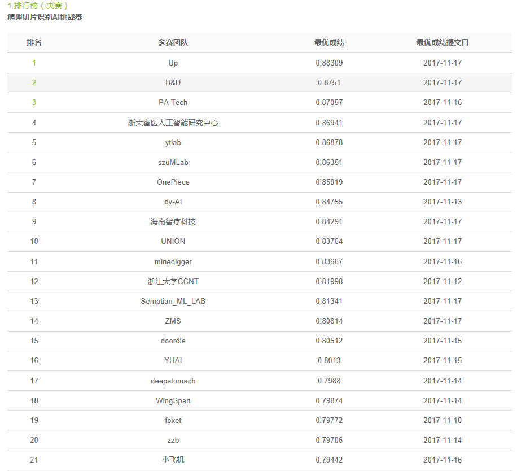Select the deepstomach team name
530x471 pixels.
pyautogui.click(x=173, y=381)
